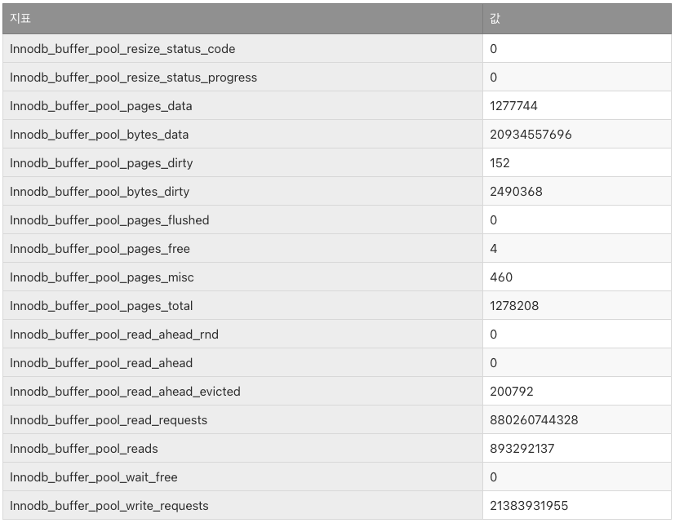This screenshot has height=523, width=675.
Task: Click the value 20934557696
Action: (x=531, y=135)
